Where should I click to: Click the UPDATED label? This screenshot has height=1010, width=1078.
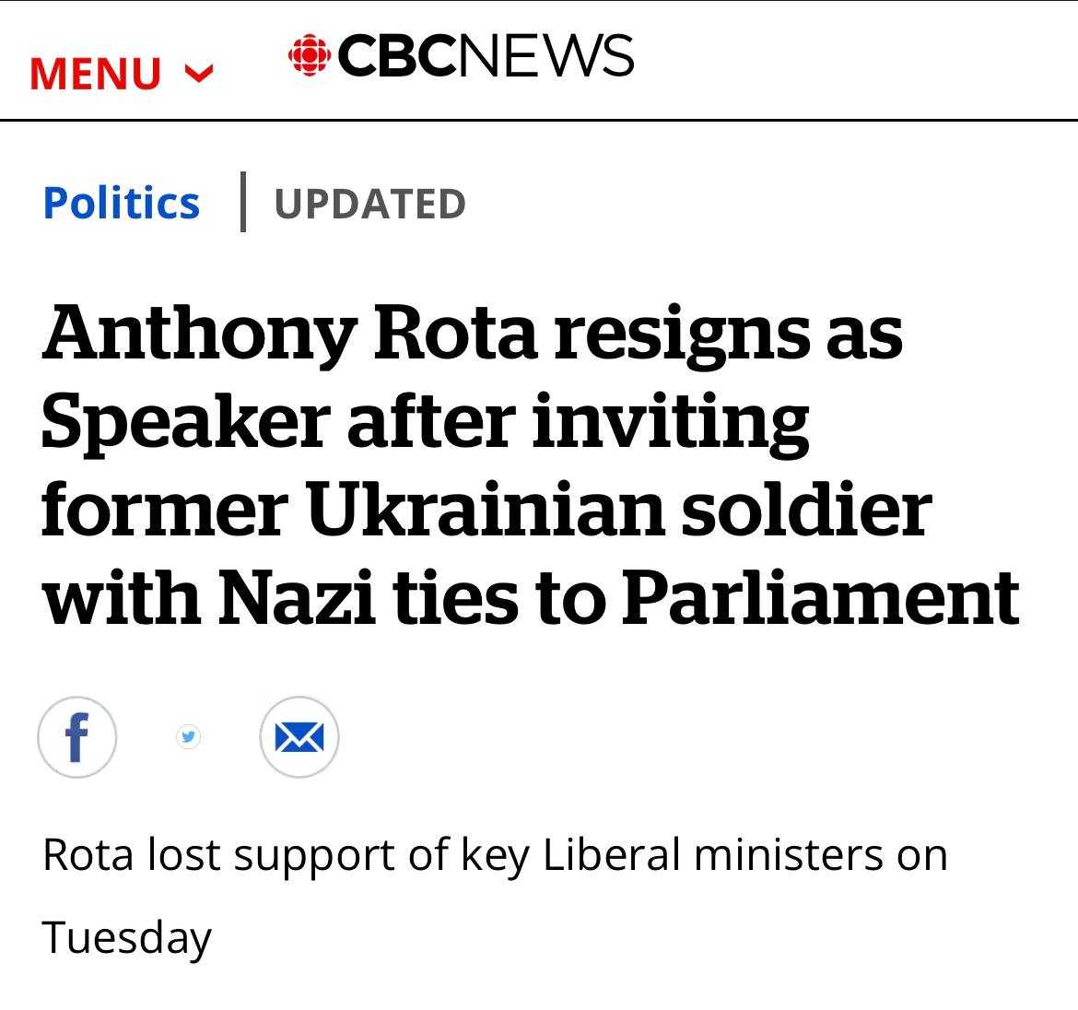(x=369, y=204)
